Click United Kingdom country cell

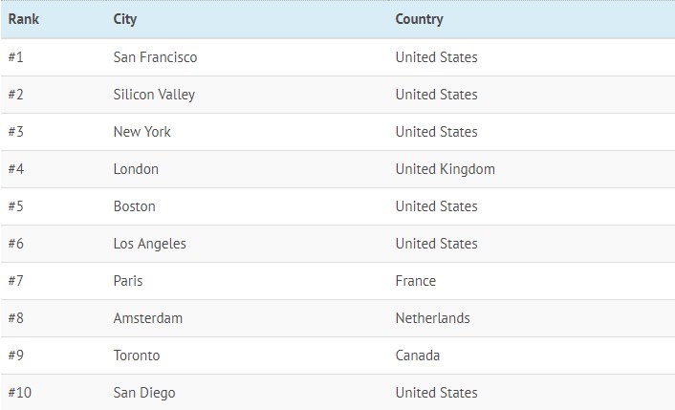pos(446,169)
